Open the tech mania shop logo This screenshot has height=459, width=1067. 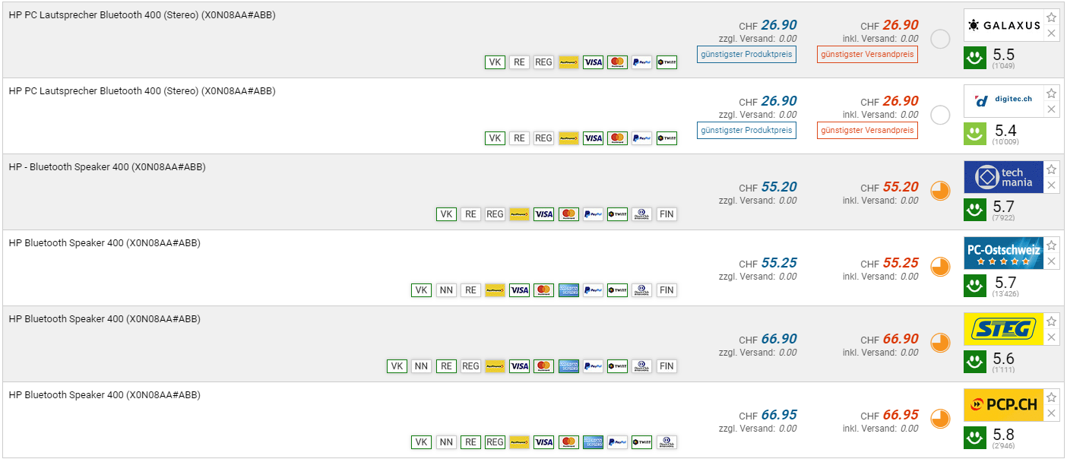pyautogui.click(x=1003, y=177)
